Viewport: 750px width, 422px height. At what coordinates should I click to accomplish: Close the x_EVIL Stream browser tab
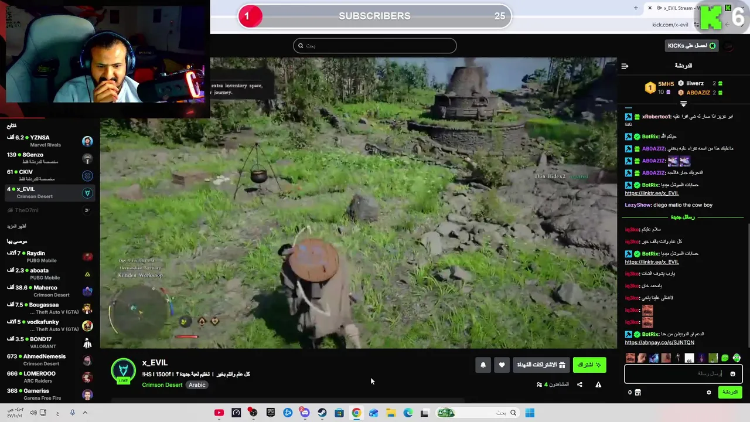pos(650,8)
